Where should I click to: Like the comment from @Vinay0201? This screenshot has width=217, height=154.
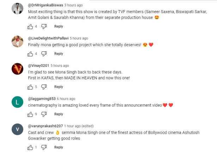click(30, 87)
